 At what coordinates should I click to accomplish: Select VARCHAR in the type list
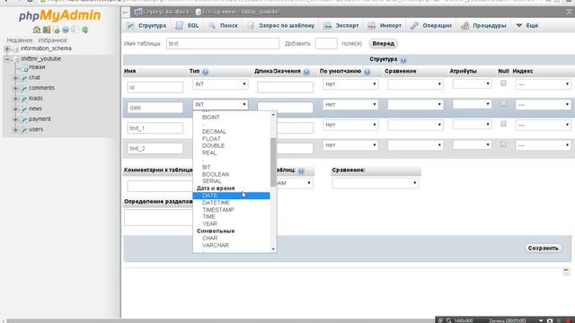(232, 245)
